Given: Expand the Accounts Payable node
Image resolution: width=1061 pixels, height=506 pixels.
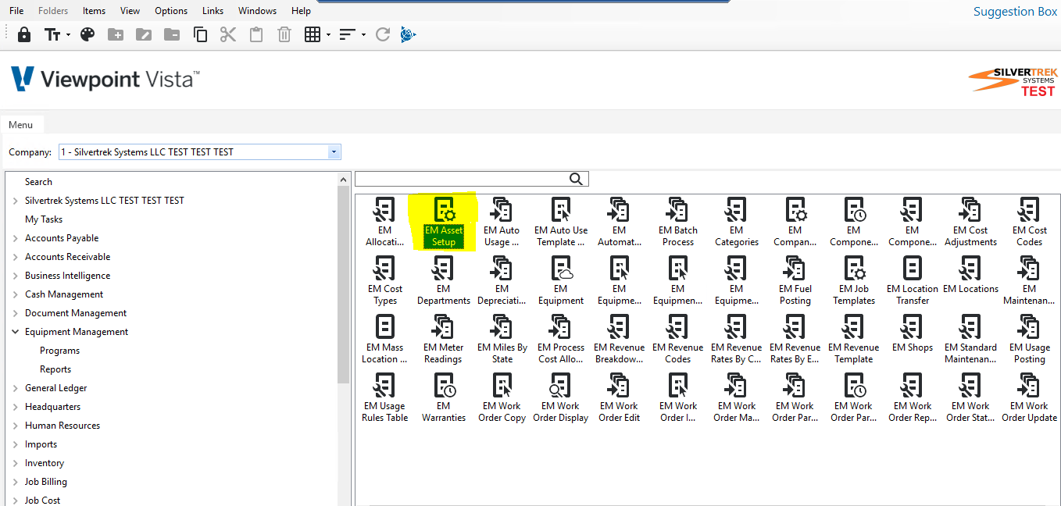Looking at the screenshot, I should pyautogui.click(x=15, y=238).
